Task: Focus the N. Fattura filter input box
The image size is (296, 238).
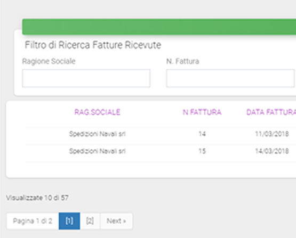Action: tap(230, 78)
